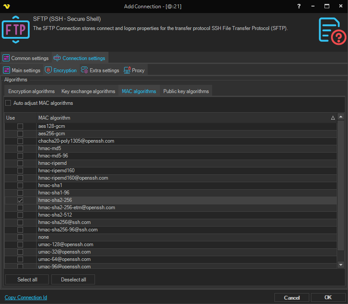Click the Copy Connection Id link
The width and height of the screenshot is (348, 304).
(x=26, y=297)
